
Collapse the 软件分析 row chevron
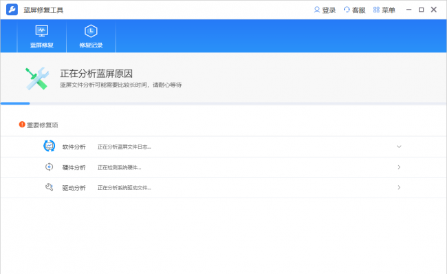[x=399, y=147]
